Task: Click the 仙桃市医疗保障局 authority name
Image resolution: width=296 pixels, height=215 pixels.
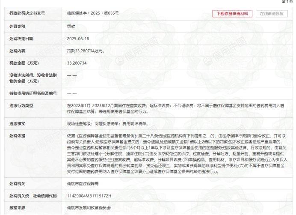Action: pyautogui.click(x=83, y=184)
